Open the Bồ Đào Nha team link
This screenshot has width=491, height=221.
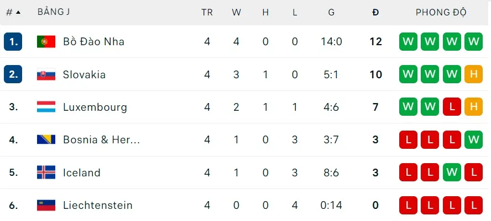coord(93,42)
